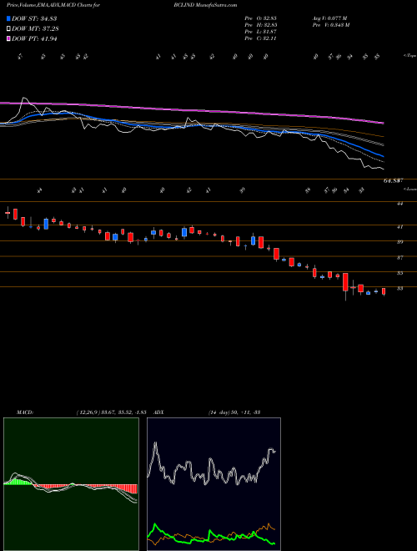
Task: Click the 'Pre V: 0.343 M' volume text
Action: [333, 25]
